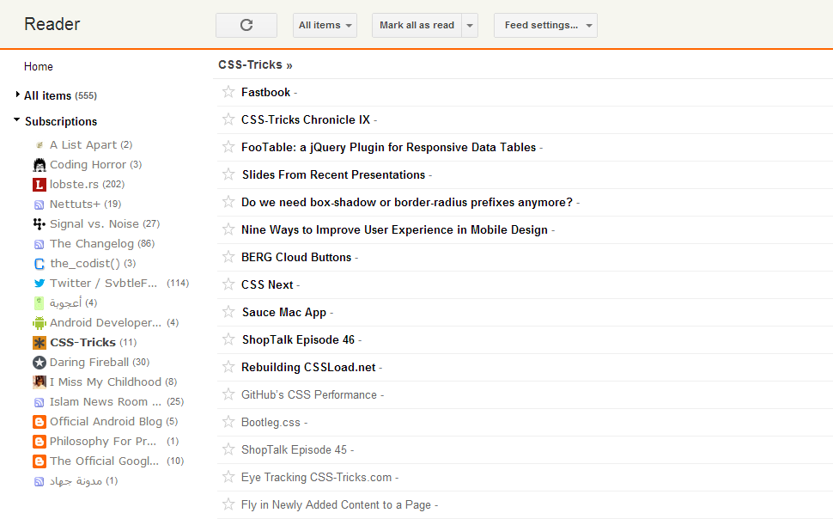The height and width of the screenshot is (519, 833).
Task: Star the box-shadow prefixes article
Action: point(228,202)
